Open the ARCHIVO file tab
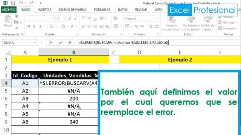Viewport: 241px width, 135px height. tap(9, 9)
